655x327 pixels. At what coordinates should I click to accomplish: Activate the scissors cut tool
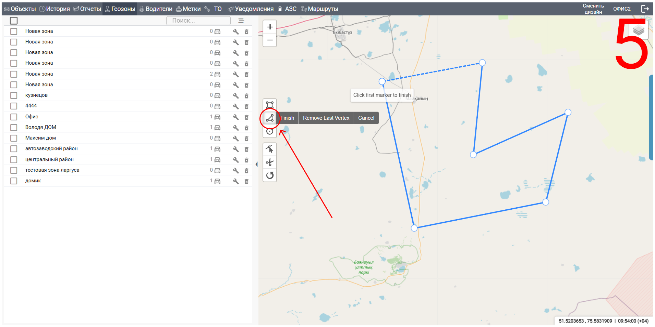[270, 162]
